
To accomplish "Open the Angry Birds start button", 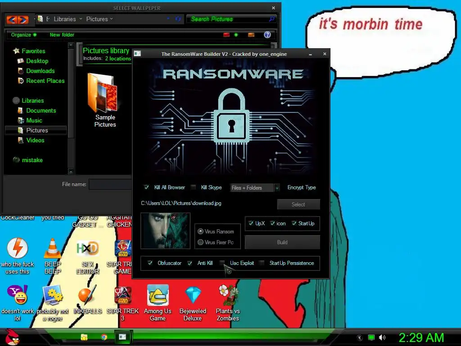I will click(x=13, y=337).
